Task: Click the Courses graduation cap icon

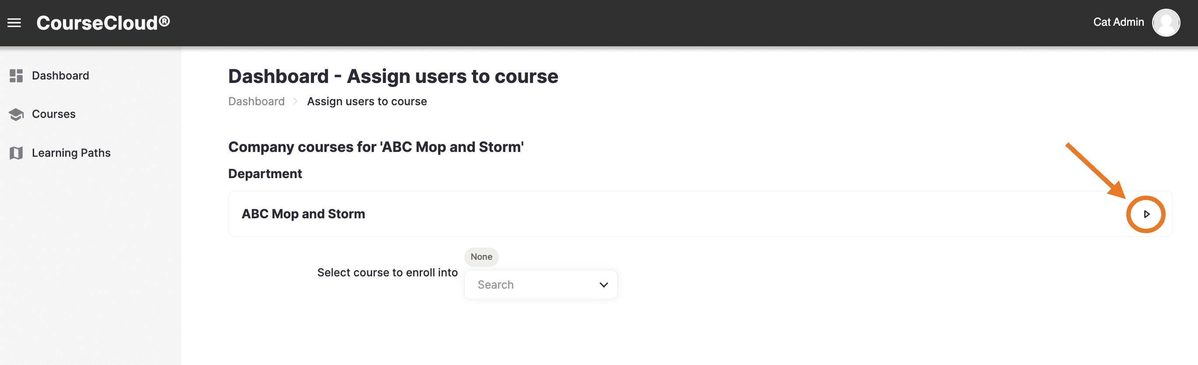Action: 16,114
